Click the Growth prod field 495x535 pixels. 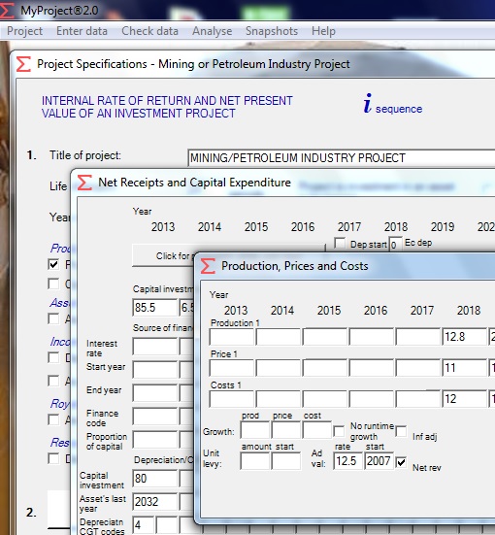point(255,430)
